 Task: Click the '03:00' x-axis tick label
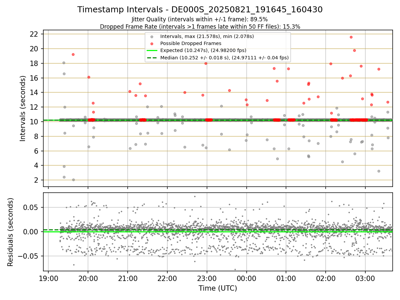point(365,278)
